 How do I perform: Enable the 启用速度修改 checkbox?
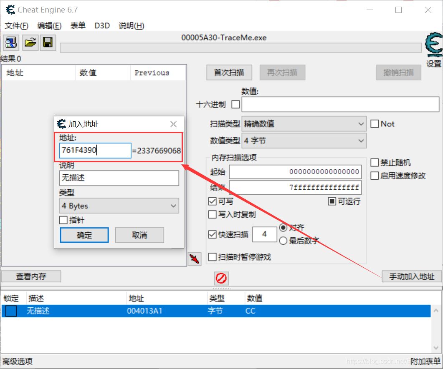[x=375, y=176]
